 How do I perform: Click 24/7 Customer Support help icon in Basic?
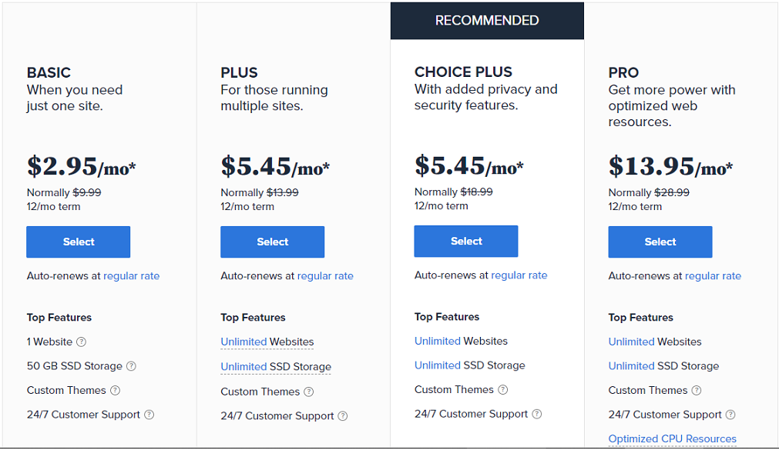click(x=149, y=415)
